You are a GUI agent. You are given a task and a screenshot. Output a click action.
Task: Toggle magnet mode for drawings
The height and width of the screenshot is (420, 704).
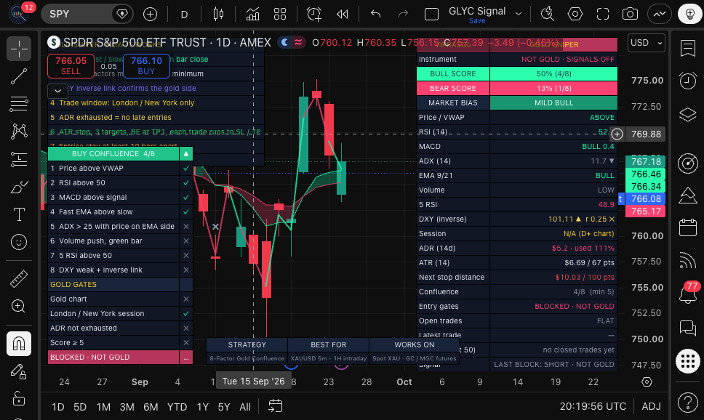click(19, 344)
